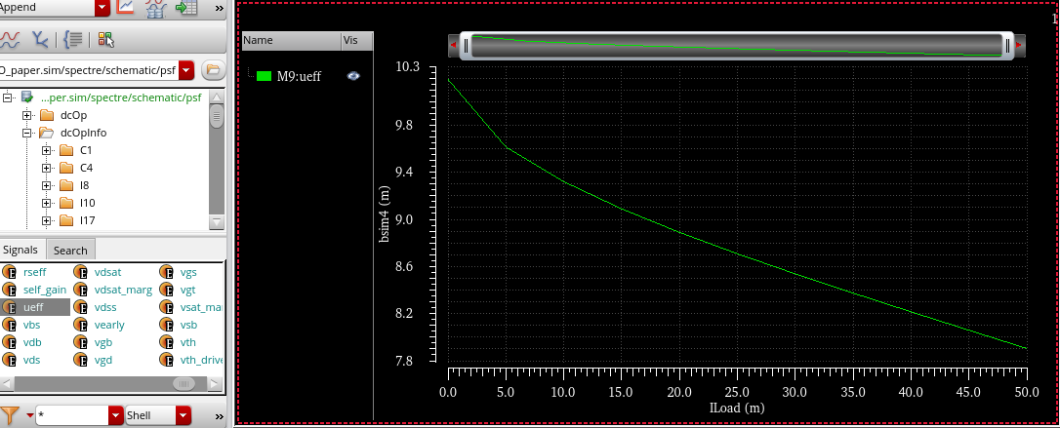The height and width of the screenshot is (428, 1060).
Task: Switch to the Search tab
Action: [70, 251]
